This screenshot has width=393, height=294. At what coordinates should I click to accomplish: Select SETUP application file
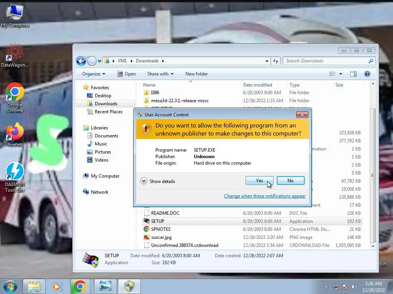click(x=252, y=221)
